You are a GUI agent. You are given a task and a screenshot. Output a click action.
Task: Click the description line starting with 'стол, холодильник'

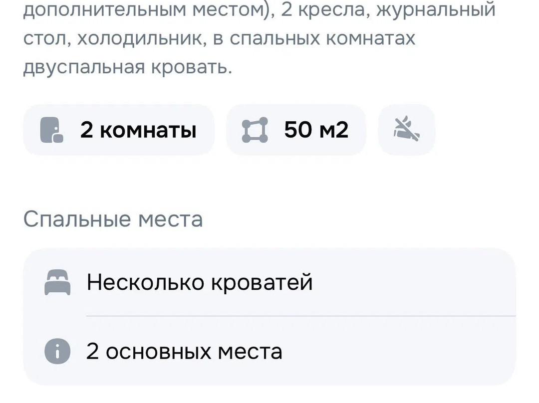click(x=219, y=38)
